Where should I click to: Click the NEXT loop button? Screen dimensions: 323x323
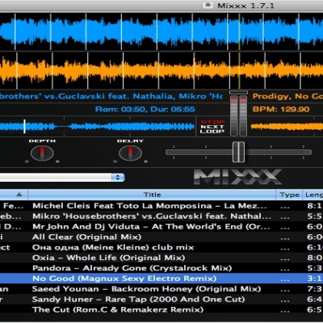[x=212, y=127]
